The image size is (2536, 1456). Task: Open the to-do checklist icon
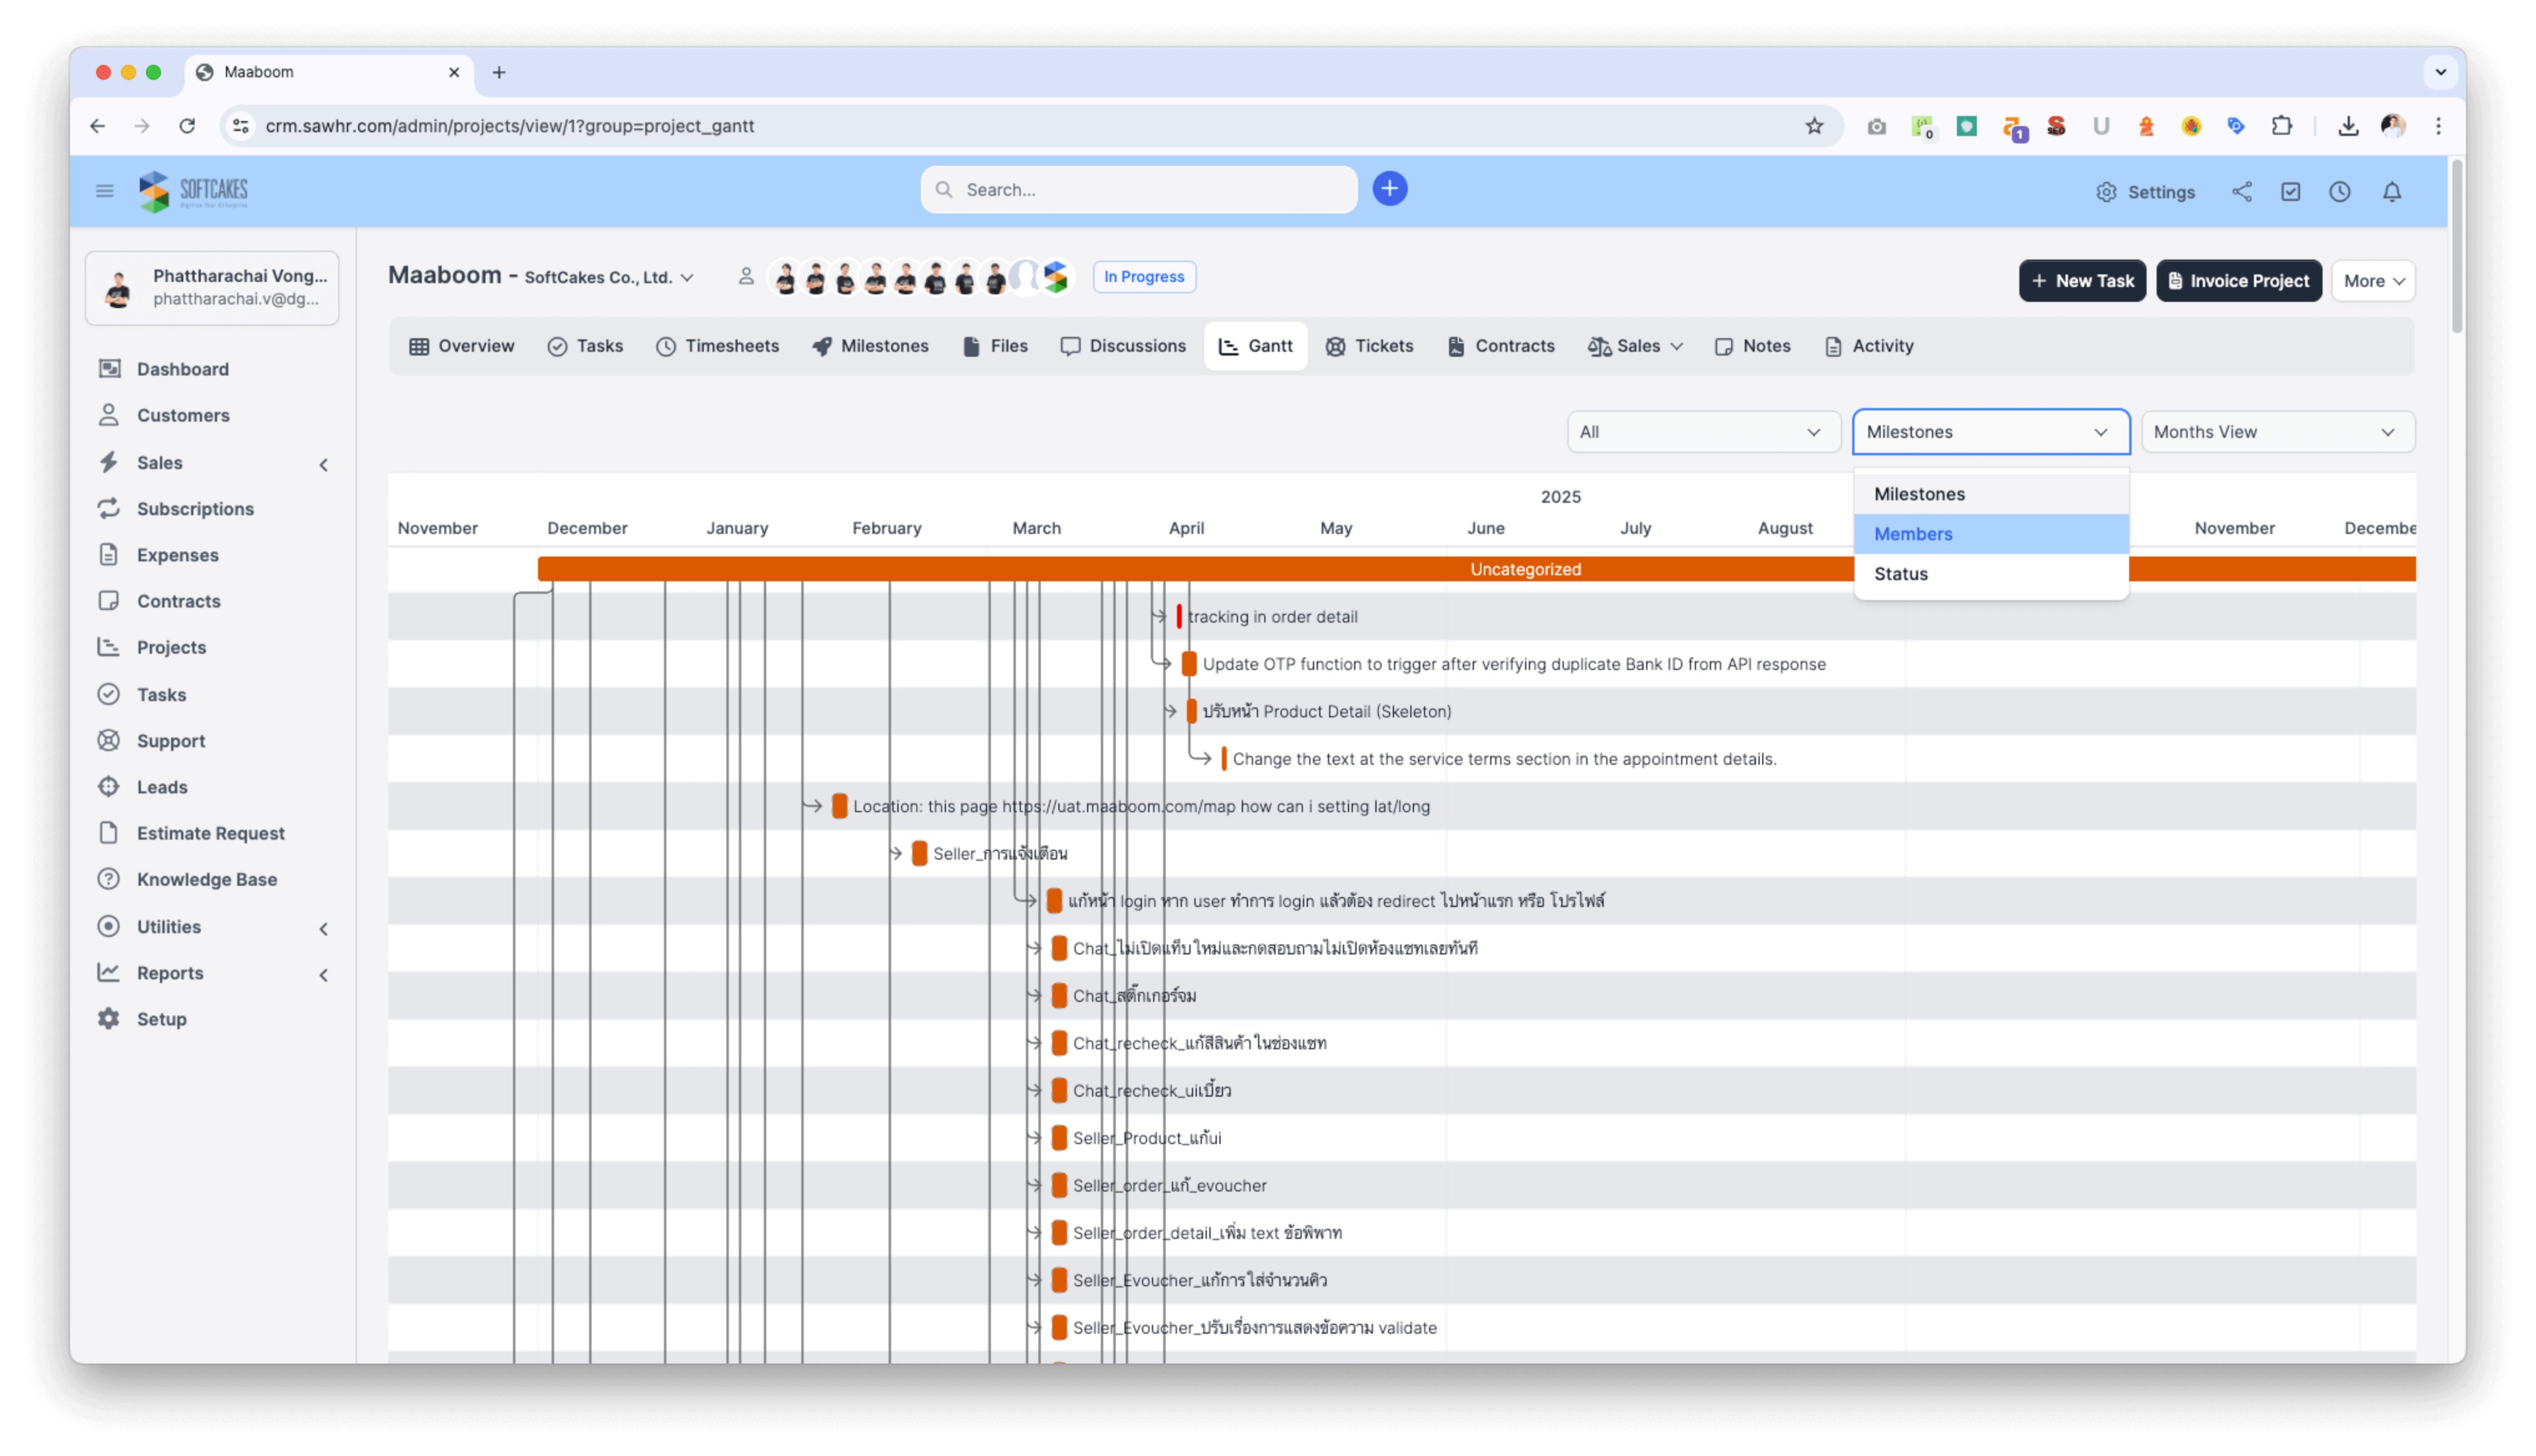click(2290, 191)
